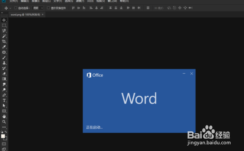Toggle Quick Mask mode
Screen dimensions: 244x151
click(x=4, y=144)
